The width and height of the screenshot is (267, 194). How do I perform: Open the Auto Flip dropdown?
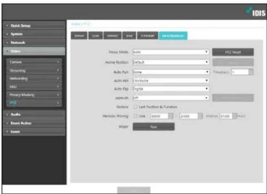171,89
